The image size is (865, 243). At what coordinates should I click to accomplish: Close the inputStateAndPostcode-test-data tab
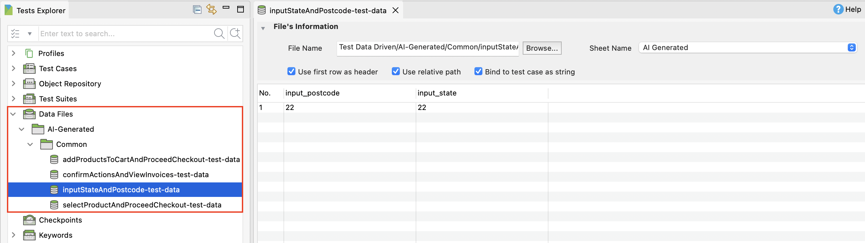pyautogui.click(x=395, y=11)
